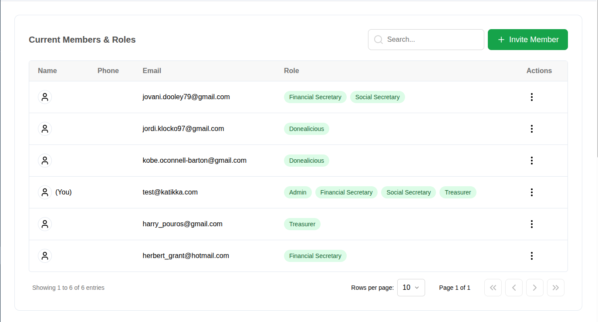598x322 pixels.
Task: Focus the Search members field
Action: click(426, 40)
